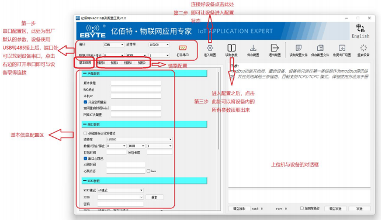Toggle the 开启空闲重启 checkbox

(85, 102)
